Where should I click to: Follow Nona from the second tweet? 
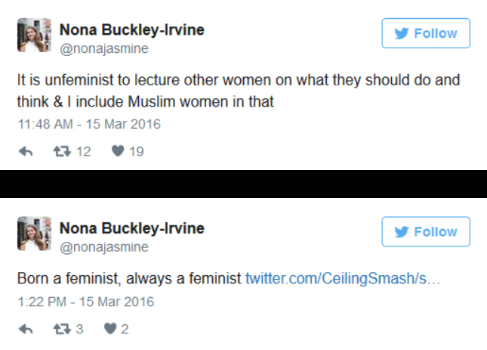pyautogui.click(x=426, y=231)
